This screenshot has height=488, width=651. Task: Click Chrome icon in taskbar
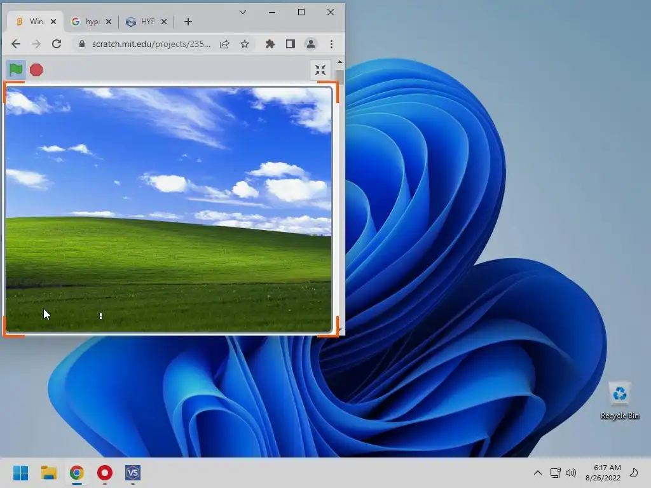pyautogui.click(x=77, y=473)
